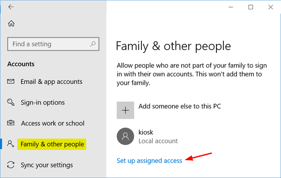Select Family & other people section
Image resolution: width=281 pixels, height=178 pixels.
click(52, 144)
